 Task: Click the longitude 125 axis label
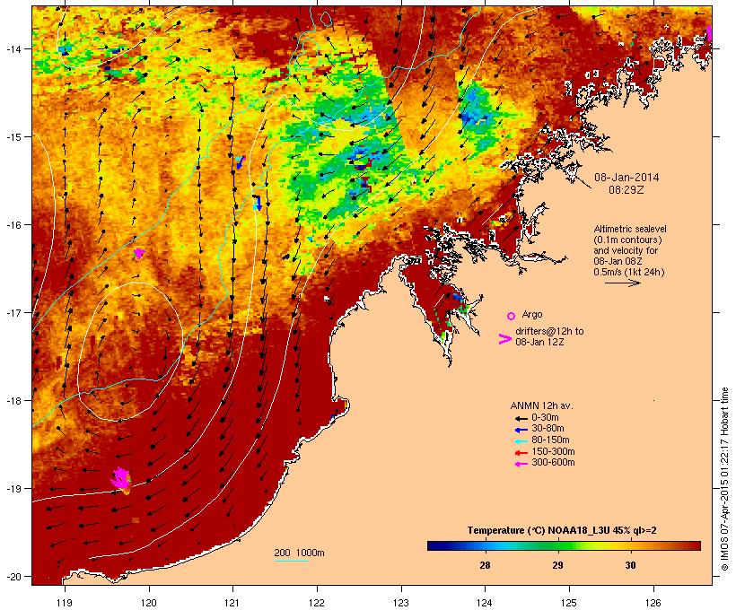tap(569, 603)
